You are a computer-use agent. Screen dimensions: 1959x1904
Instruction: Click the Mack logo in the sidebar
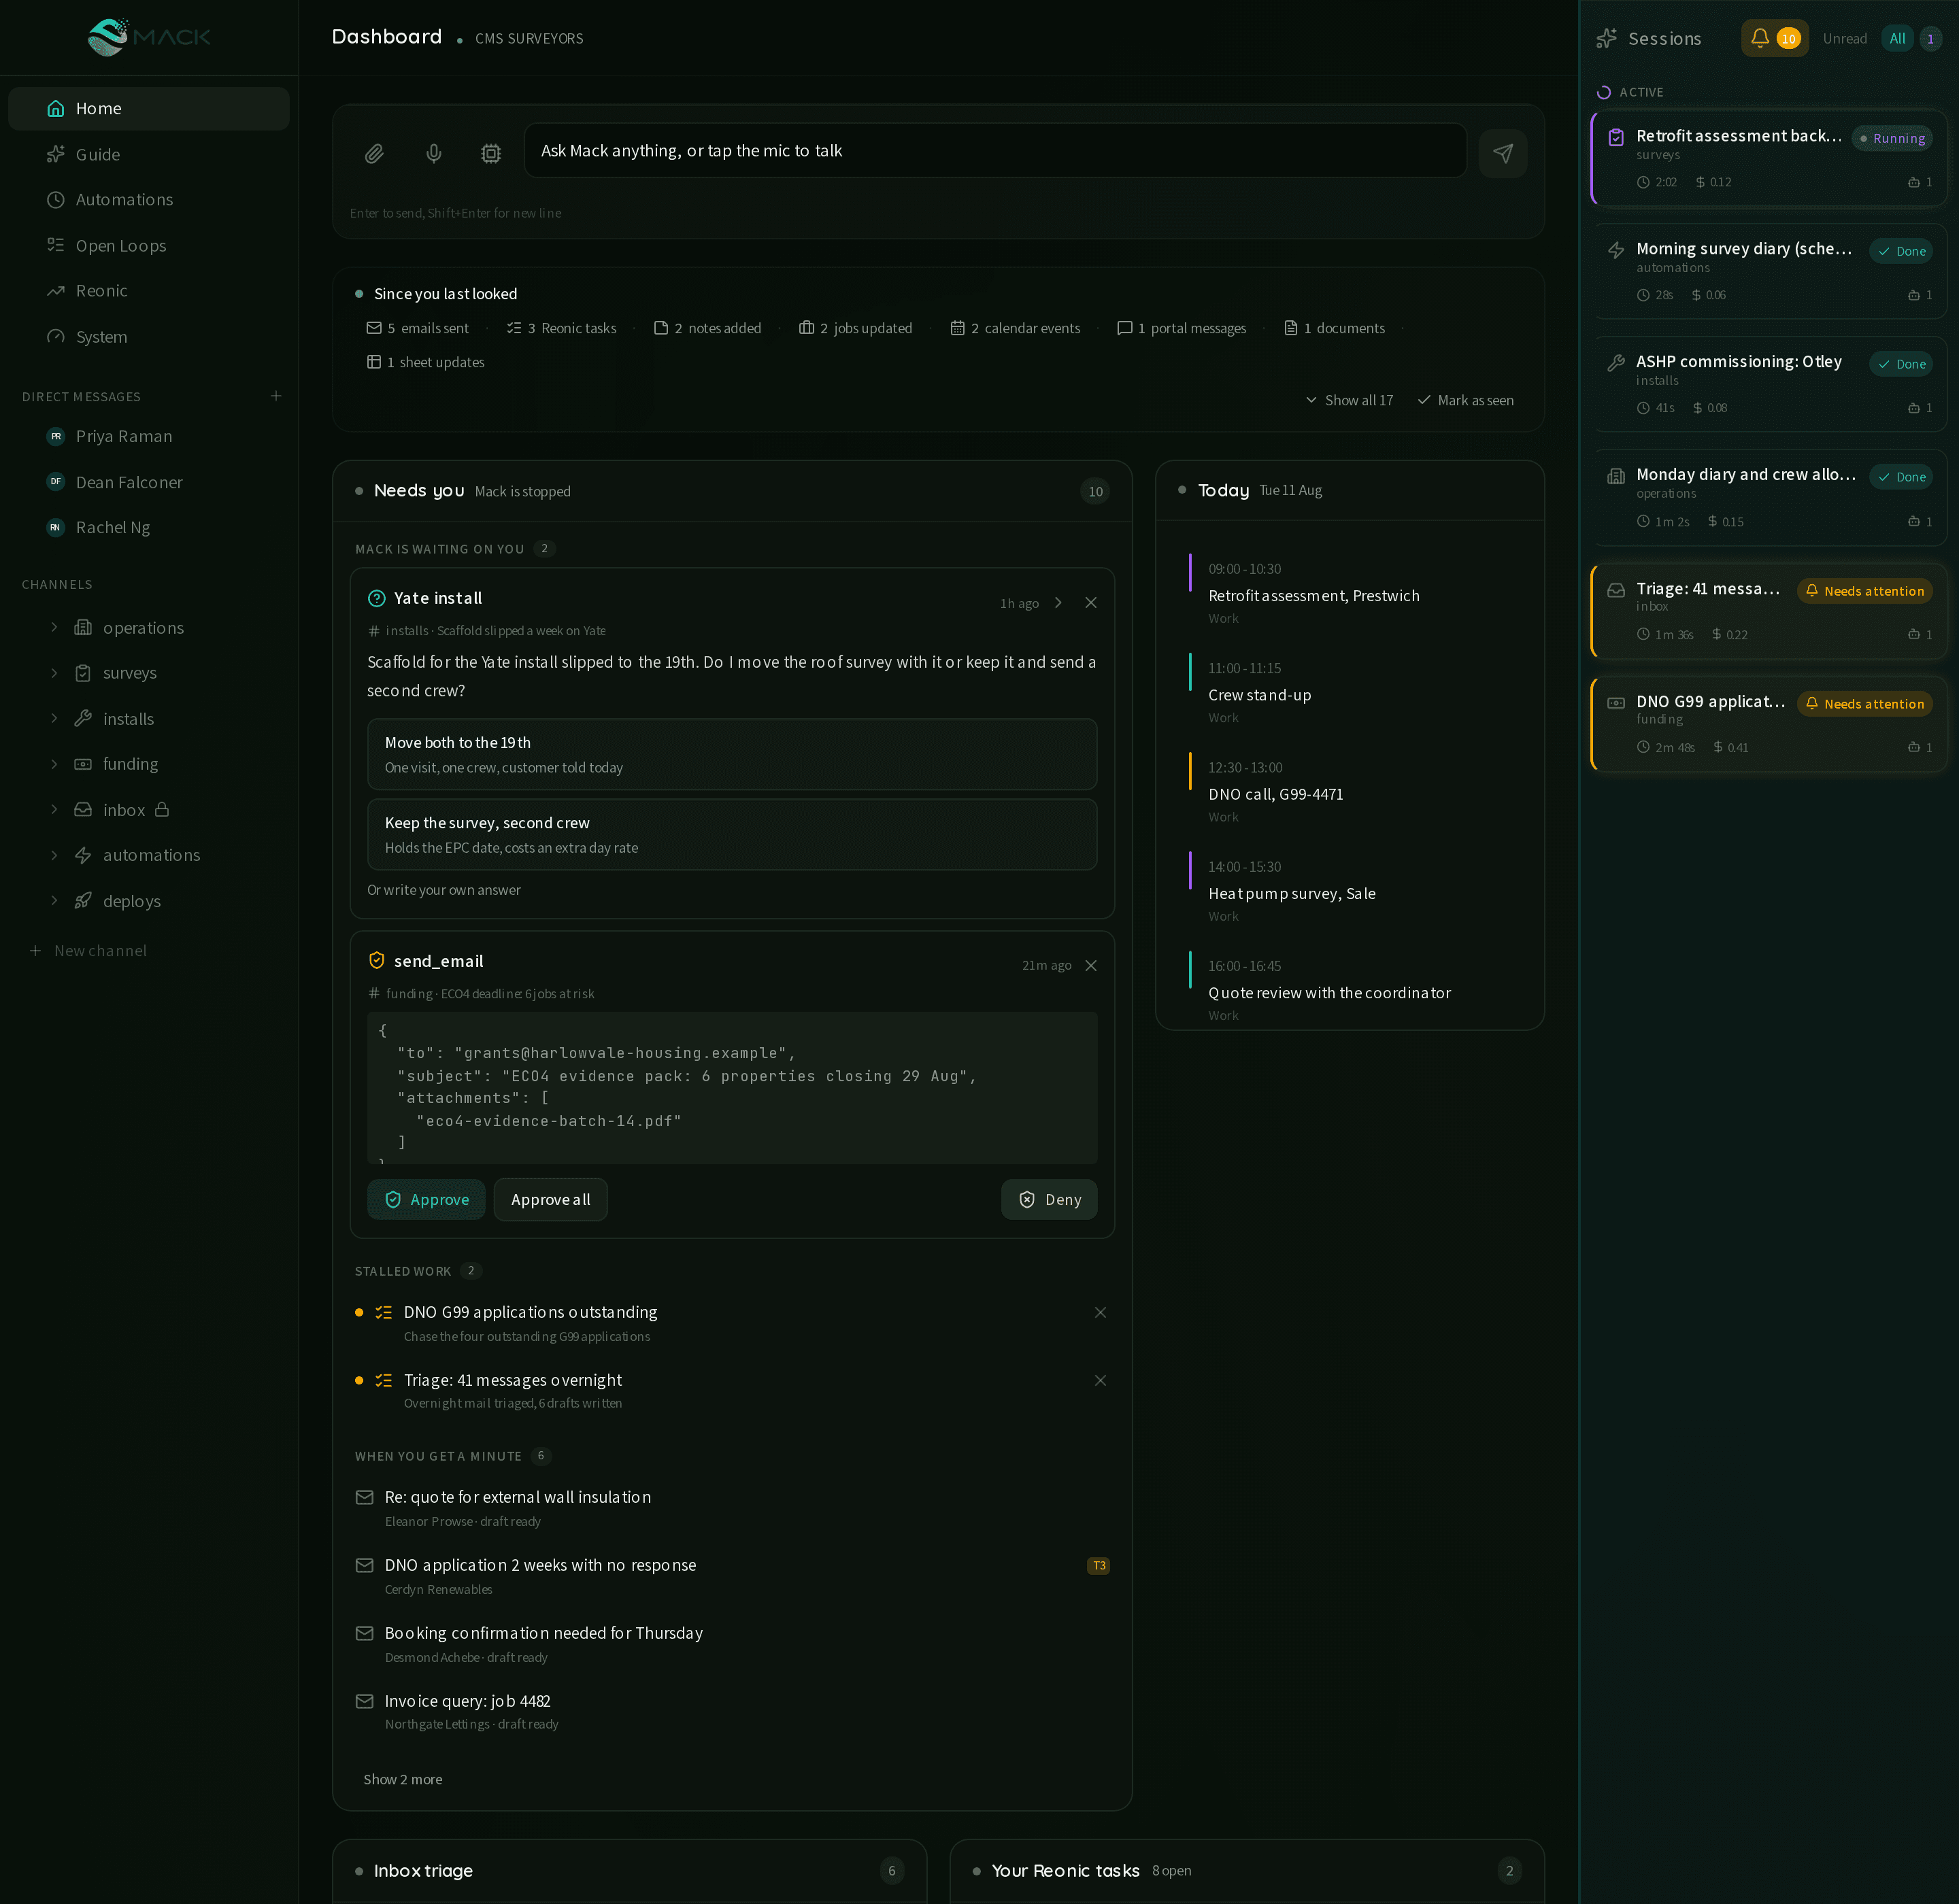[x=148, y=37]
